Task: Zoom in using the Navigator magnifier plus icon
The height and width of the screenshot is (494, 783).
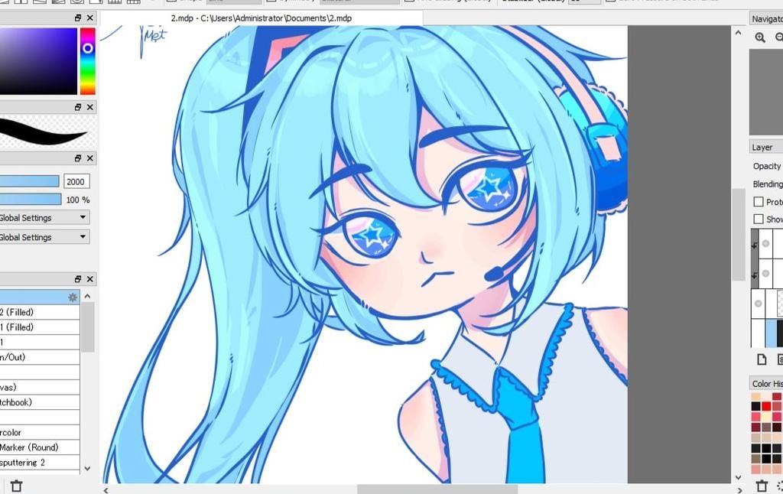Action: click(760, 37)
